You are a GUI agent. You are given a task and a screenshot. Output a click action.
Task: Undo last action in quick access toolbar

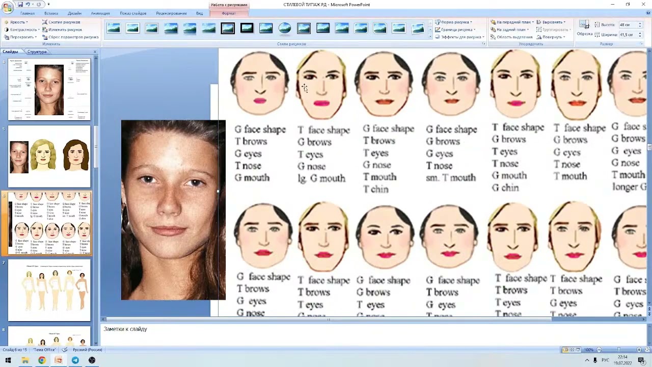(x=28, y=4)
